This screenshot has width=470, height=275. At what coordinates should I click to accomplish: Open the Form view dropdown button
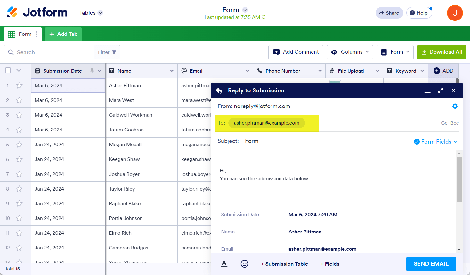point(395,52)
